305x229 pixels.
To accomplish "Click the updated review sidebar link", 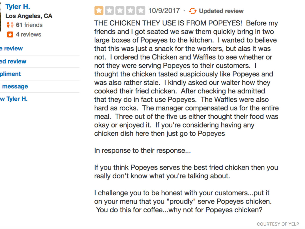I will coord(13,61).
